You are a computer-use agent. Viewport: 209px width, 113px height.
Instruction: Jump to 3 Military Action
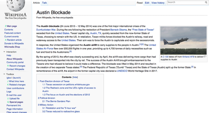(x=45, y=105)
